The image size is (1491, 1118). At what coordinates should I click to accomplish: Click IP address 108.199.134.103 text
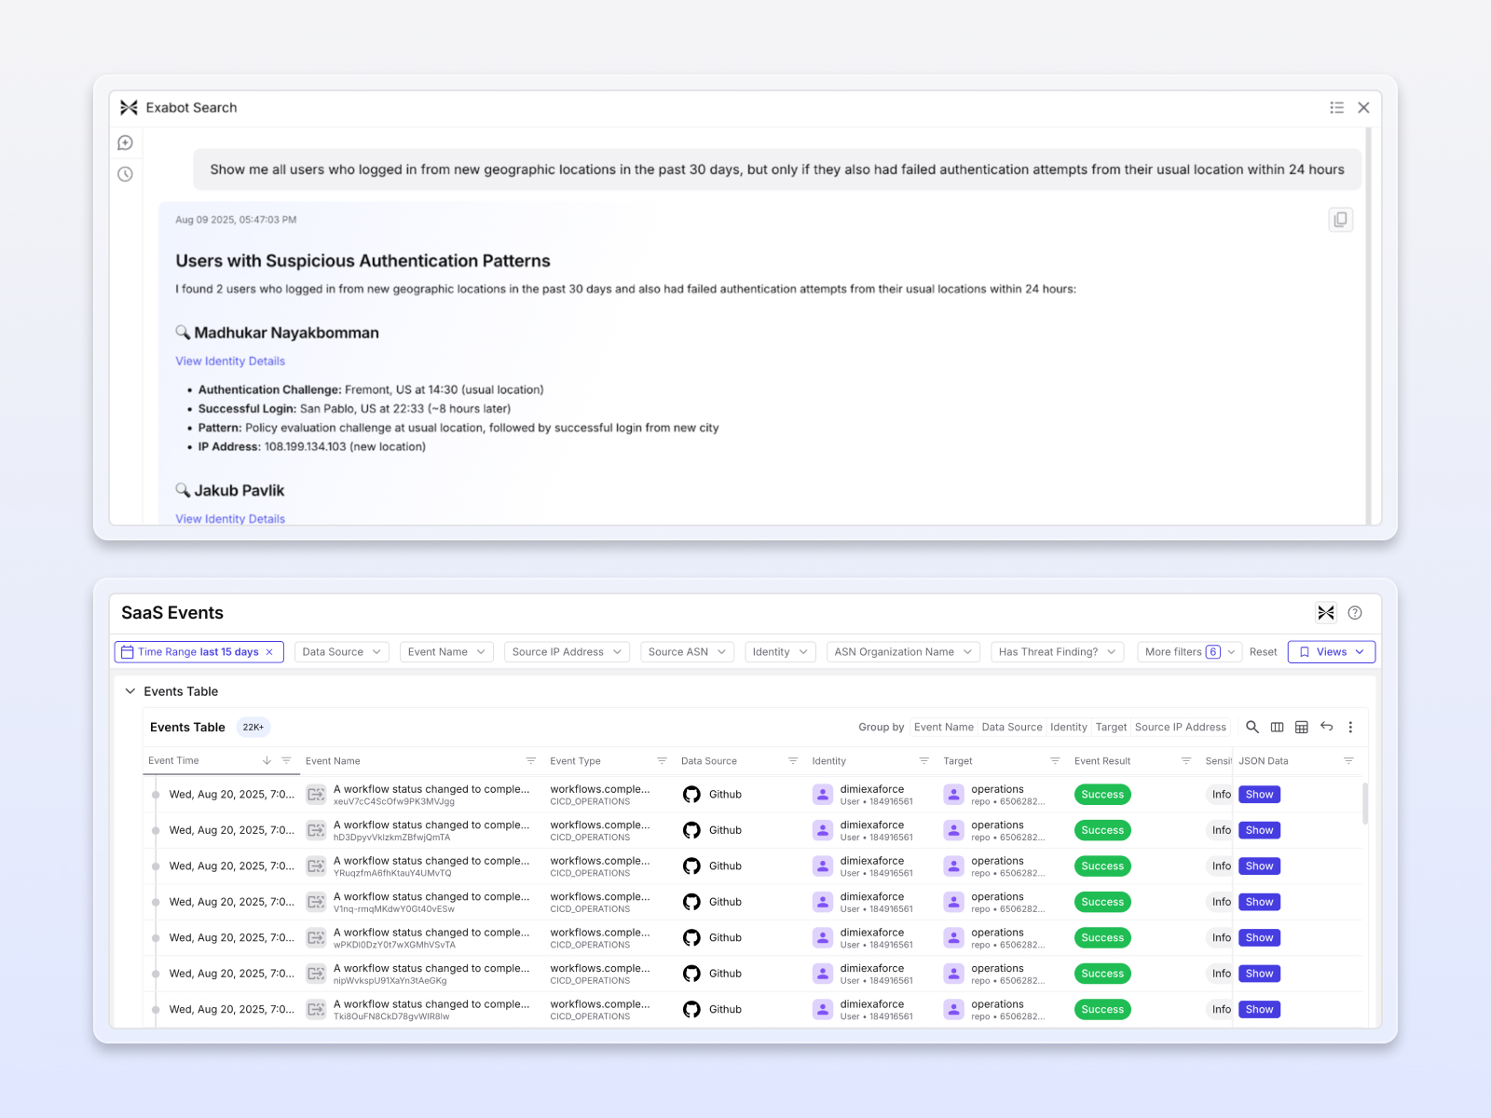point(305,447)
